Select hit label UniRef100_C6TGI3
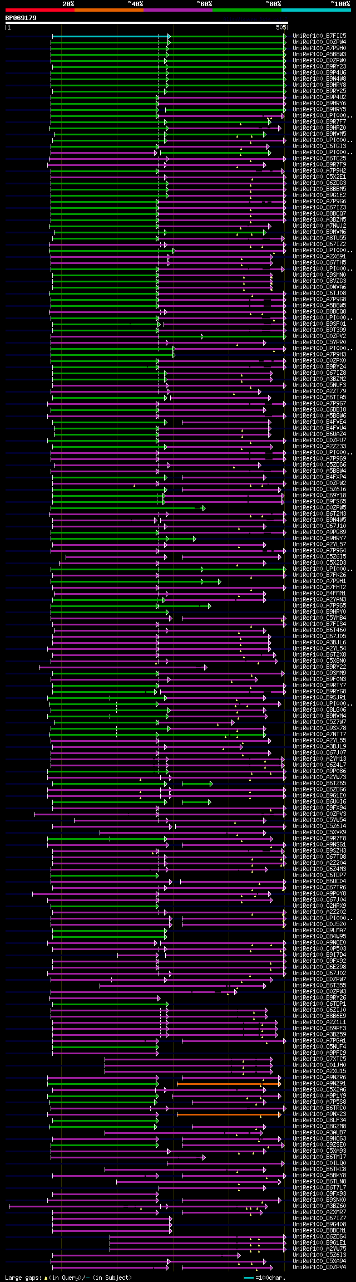Viewport: 356px width, 1282px height. pyautogui.click(x=319, y=146)
